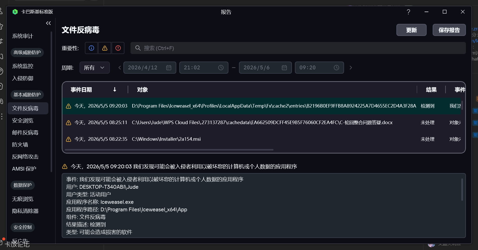478x250 pixels.
Task: Open the period dropdown set to 所有
Action: (x=94, y=68)
